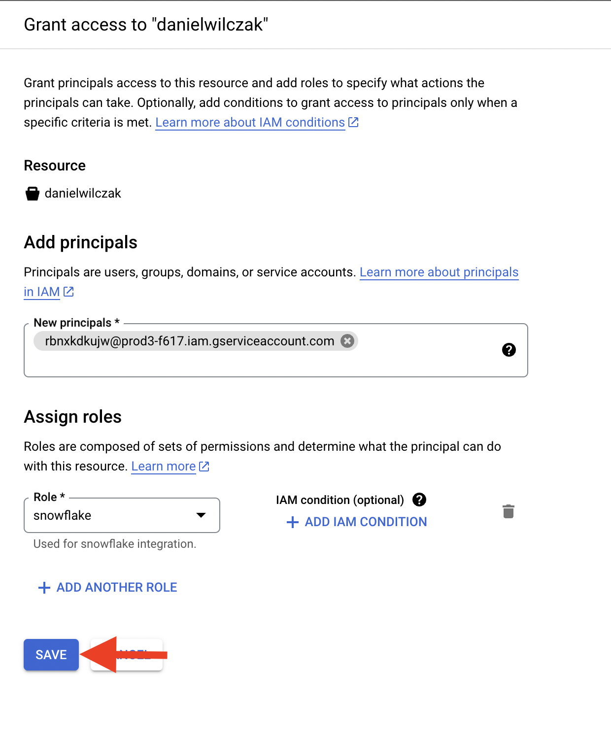The width and height of the screenshot is (611, 736).
Task: Click ADD IAM CONDITION button
Action: point(357,522)
